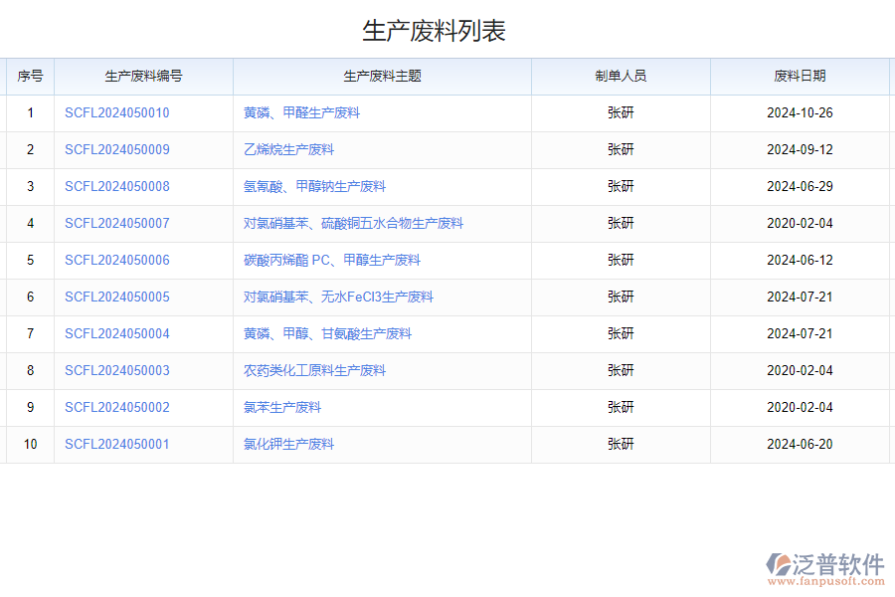The width and height of the screenshot is (895, 597).
Task: Open waste record SCFL2024050008
Action: pos(116,186)
